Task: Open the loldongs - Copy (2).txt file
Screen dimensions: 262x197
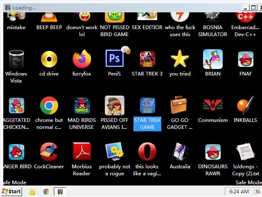Action: 246,151
